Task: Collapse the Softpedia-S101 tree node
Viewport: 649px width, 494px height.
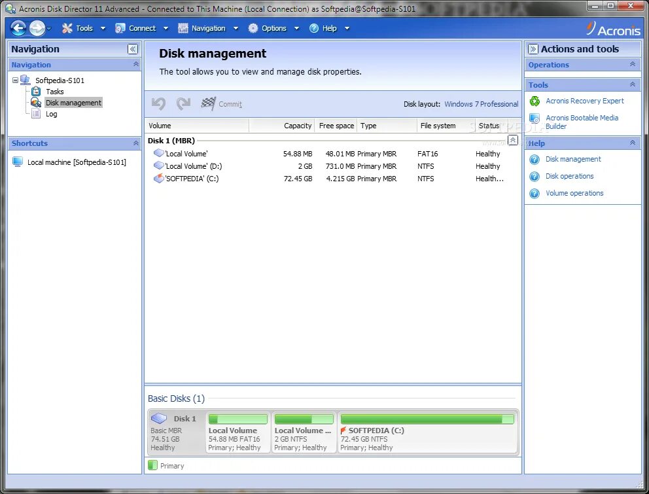Action: pos(15,80)
